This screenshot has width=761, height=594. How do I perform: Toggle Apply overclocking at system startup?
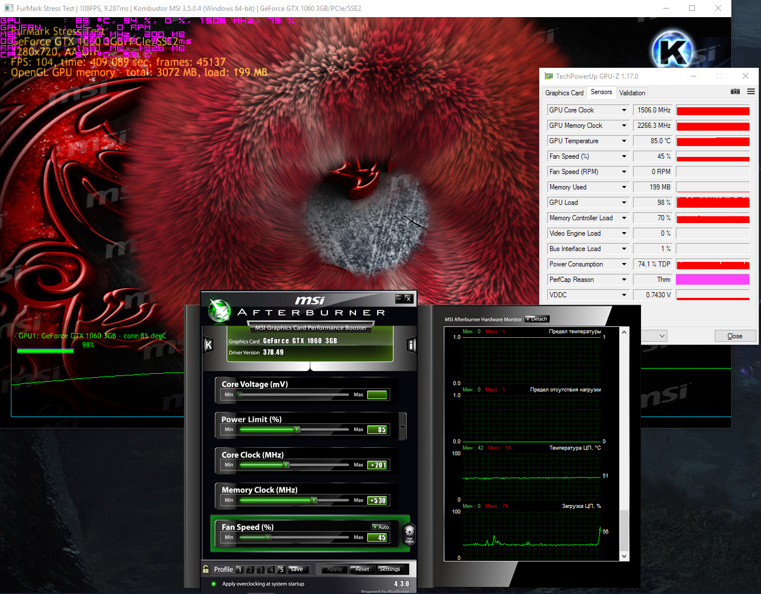click(x=214, y=584)
